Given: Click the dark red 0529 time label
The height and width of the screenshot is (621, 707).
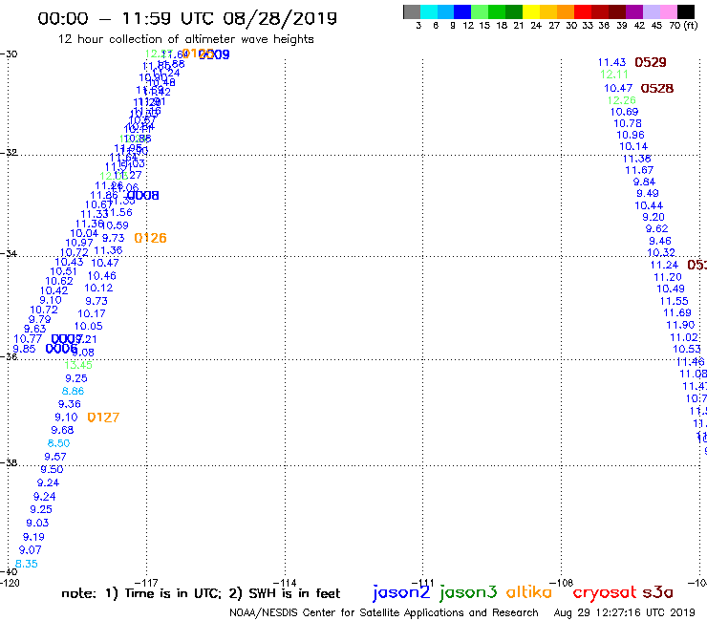Looking at the screenshot, I should 651,62.
